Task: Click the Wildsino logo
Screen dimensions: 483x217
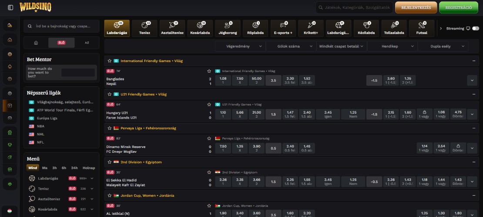Action: point(35,7)
